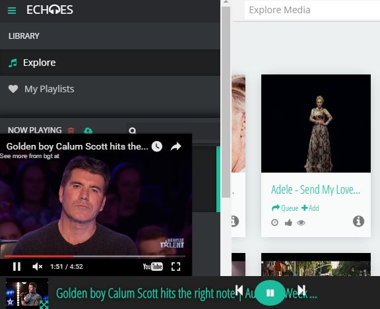The width and height of the screenshot is (380, 309).
Task: Enter fullscreen in the YouTube player
Action: click(x=175, y=266)
